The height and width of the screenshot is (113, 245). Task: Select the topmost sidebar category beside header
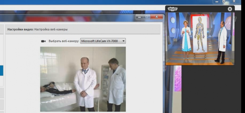[x=2, y=29]
